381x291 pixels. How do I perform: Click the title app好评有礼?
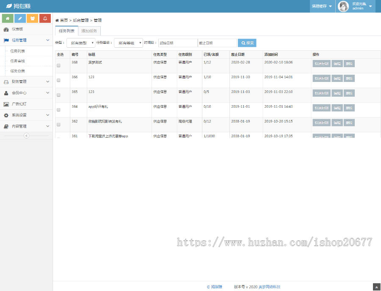(x=98, y=107)
